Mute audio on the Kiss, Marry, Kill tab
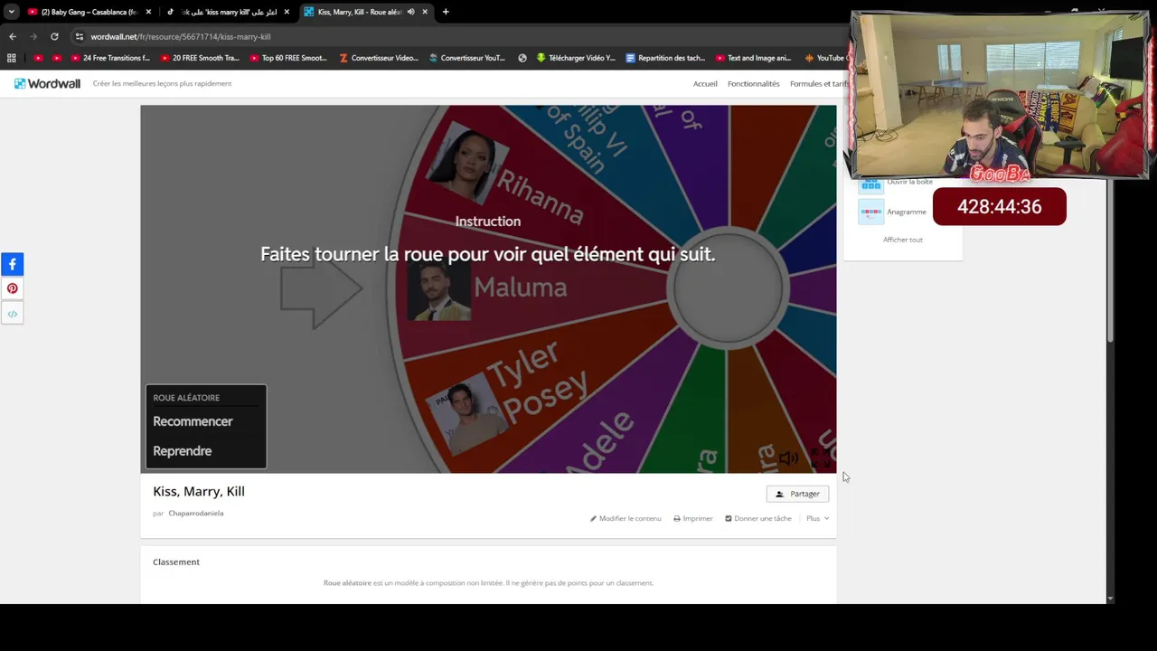1157x651 pixels. (410, 12)
